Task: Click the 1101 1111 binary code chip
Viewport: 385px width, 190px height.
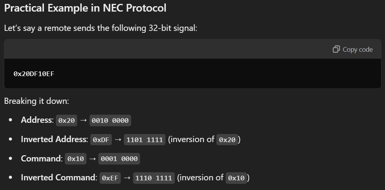Action: click(x=145, y=140)
